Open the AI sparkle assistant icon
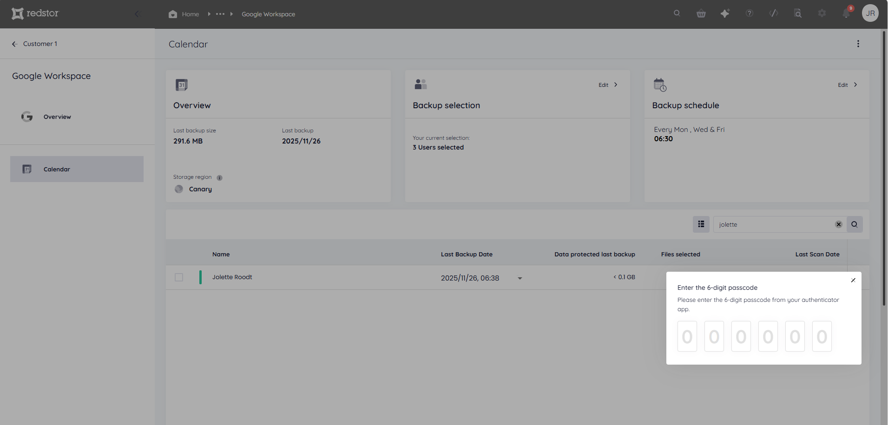The image size is (888, 425). pyautogui.click(x=725, y=13)
